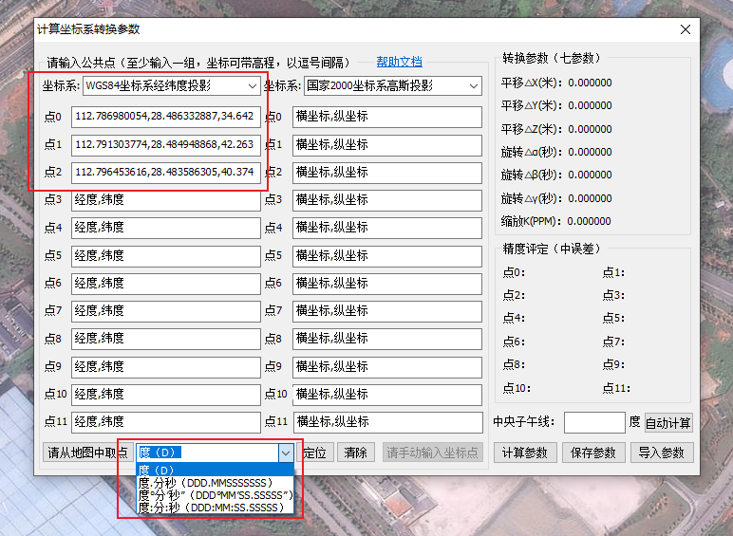Click the left 点5 经度,纬度 field

[166, 256]
